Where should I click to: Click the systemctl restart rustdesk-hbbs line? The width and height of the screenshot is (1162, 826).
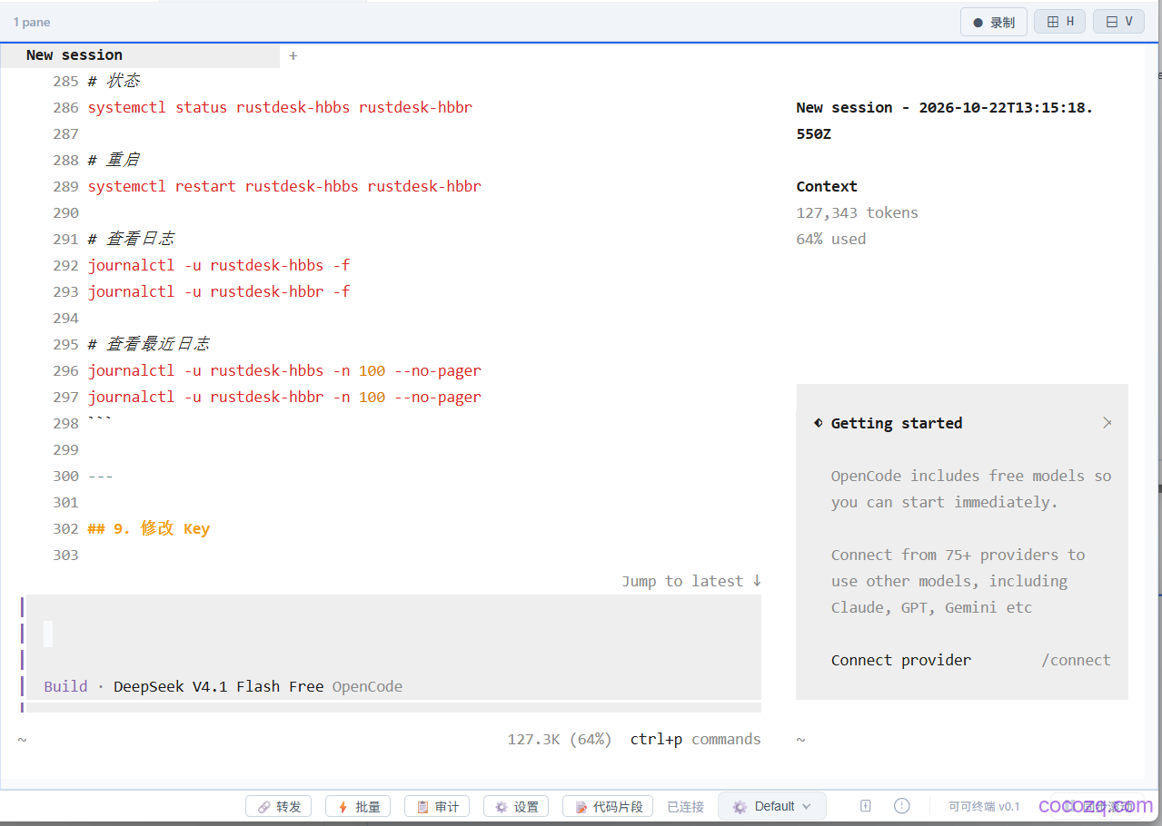point(284,186)
